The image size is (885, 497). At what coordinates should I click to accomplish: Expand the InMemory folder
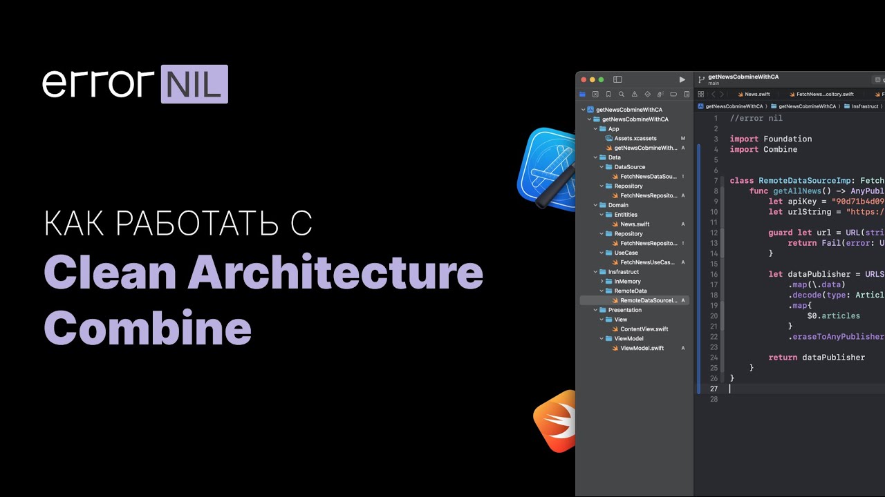602,282
